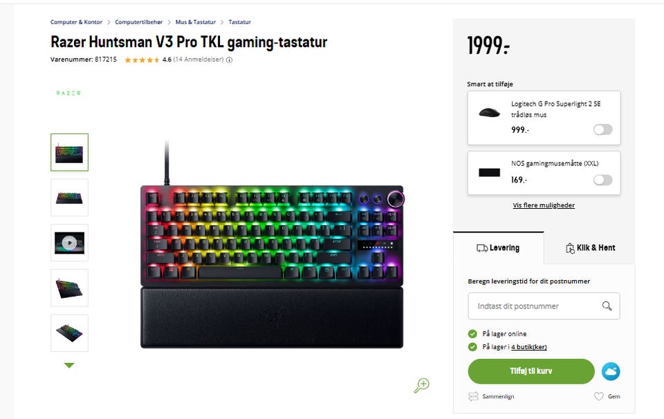Click the Indtast dit postnummer field
Image resolution: width=664 pixels, height=419 pixels.
(x=544, y=306)
